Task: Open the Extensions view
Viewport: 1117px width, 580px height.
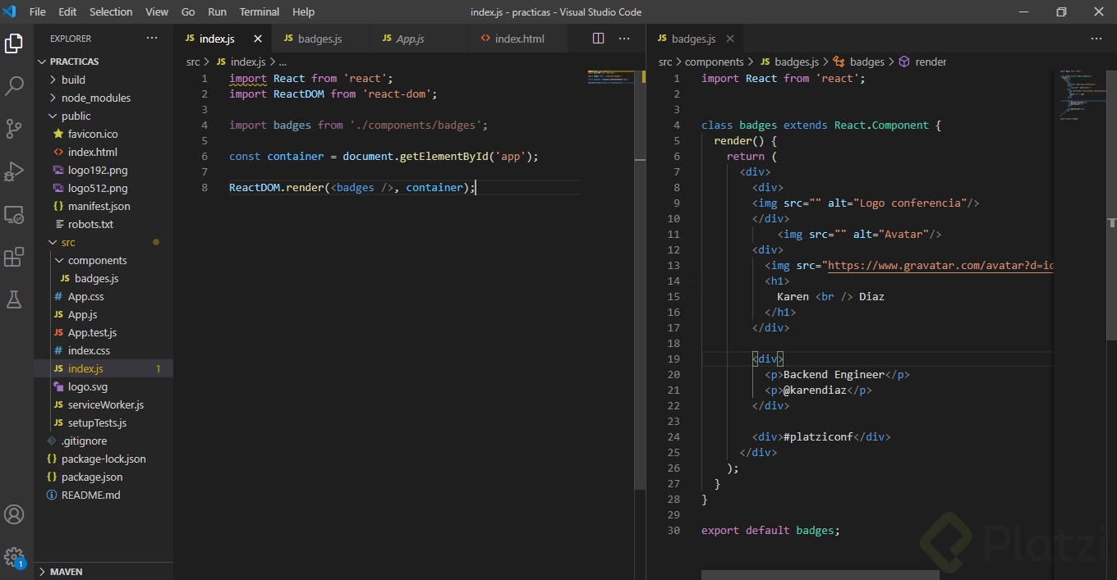Action: click(x=14, y=257)
